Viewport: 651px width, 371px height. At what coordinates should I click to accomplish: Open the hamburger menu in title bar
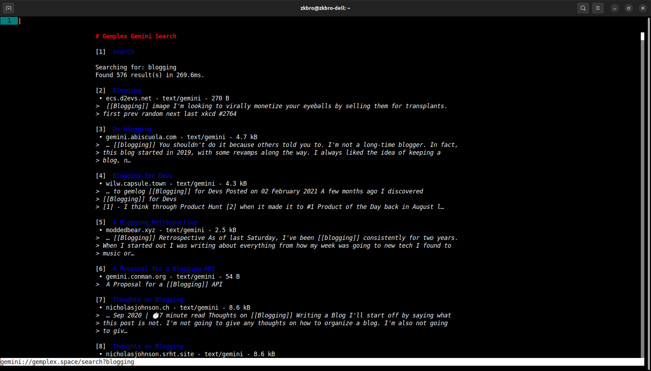(x=598, y=8)
